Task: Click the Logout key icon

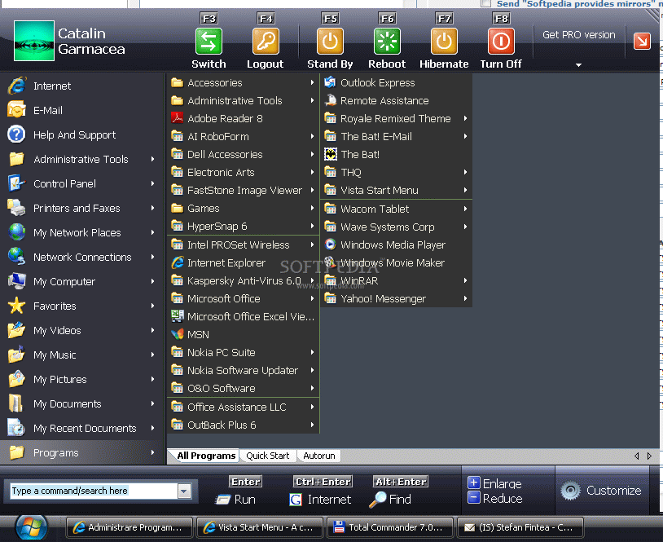Action: (x=266, y=42)
